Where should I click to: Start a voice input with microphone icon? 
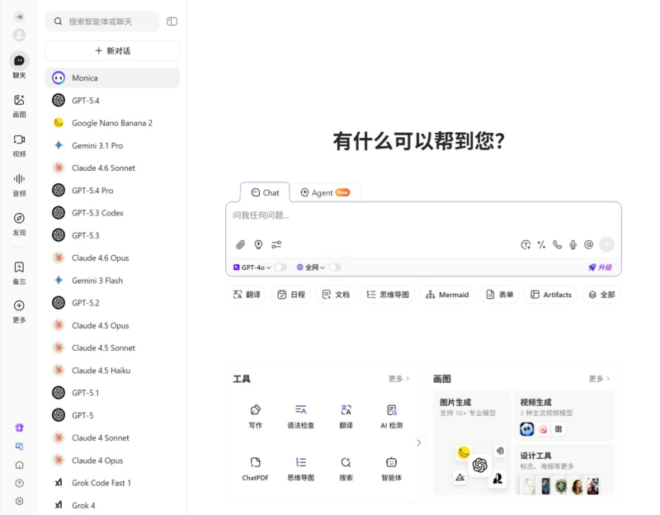point(573,244)
